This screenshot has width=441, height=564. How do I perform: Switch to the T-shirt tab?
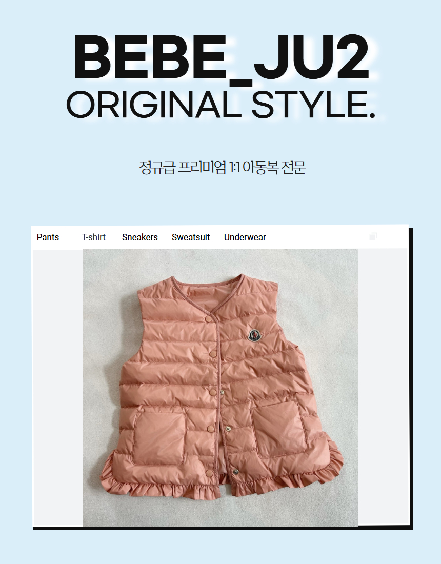[93, 237]
